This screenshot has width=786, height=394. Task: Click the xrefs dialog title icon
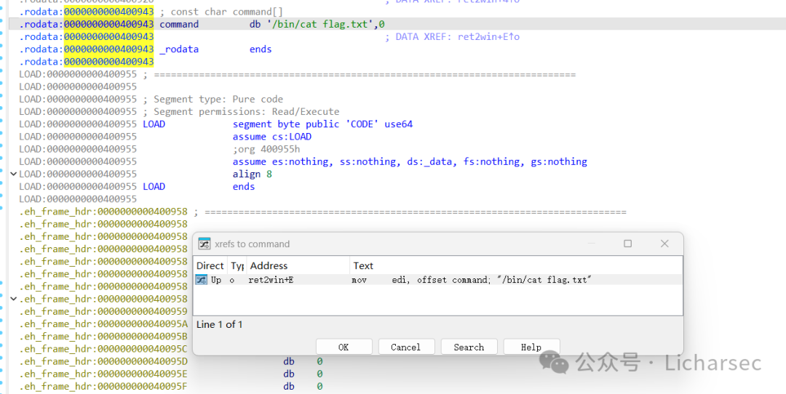(204, 244)
